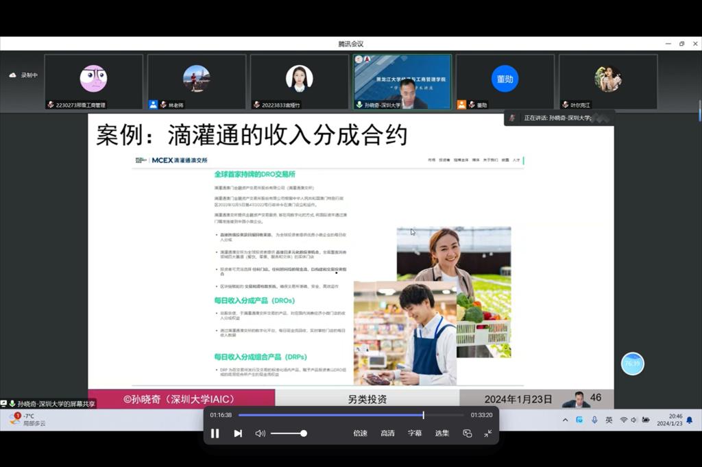
Task: Click the muted mic beside 20223833袁媛竹
Action: click(x=256, y=105)
